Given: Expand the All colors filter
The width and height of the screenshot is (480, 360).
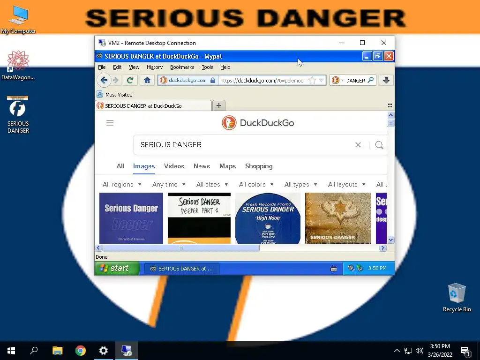Looking at the screenshot, I should click(256, 184).
